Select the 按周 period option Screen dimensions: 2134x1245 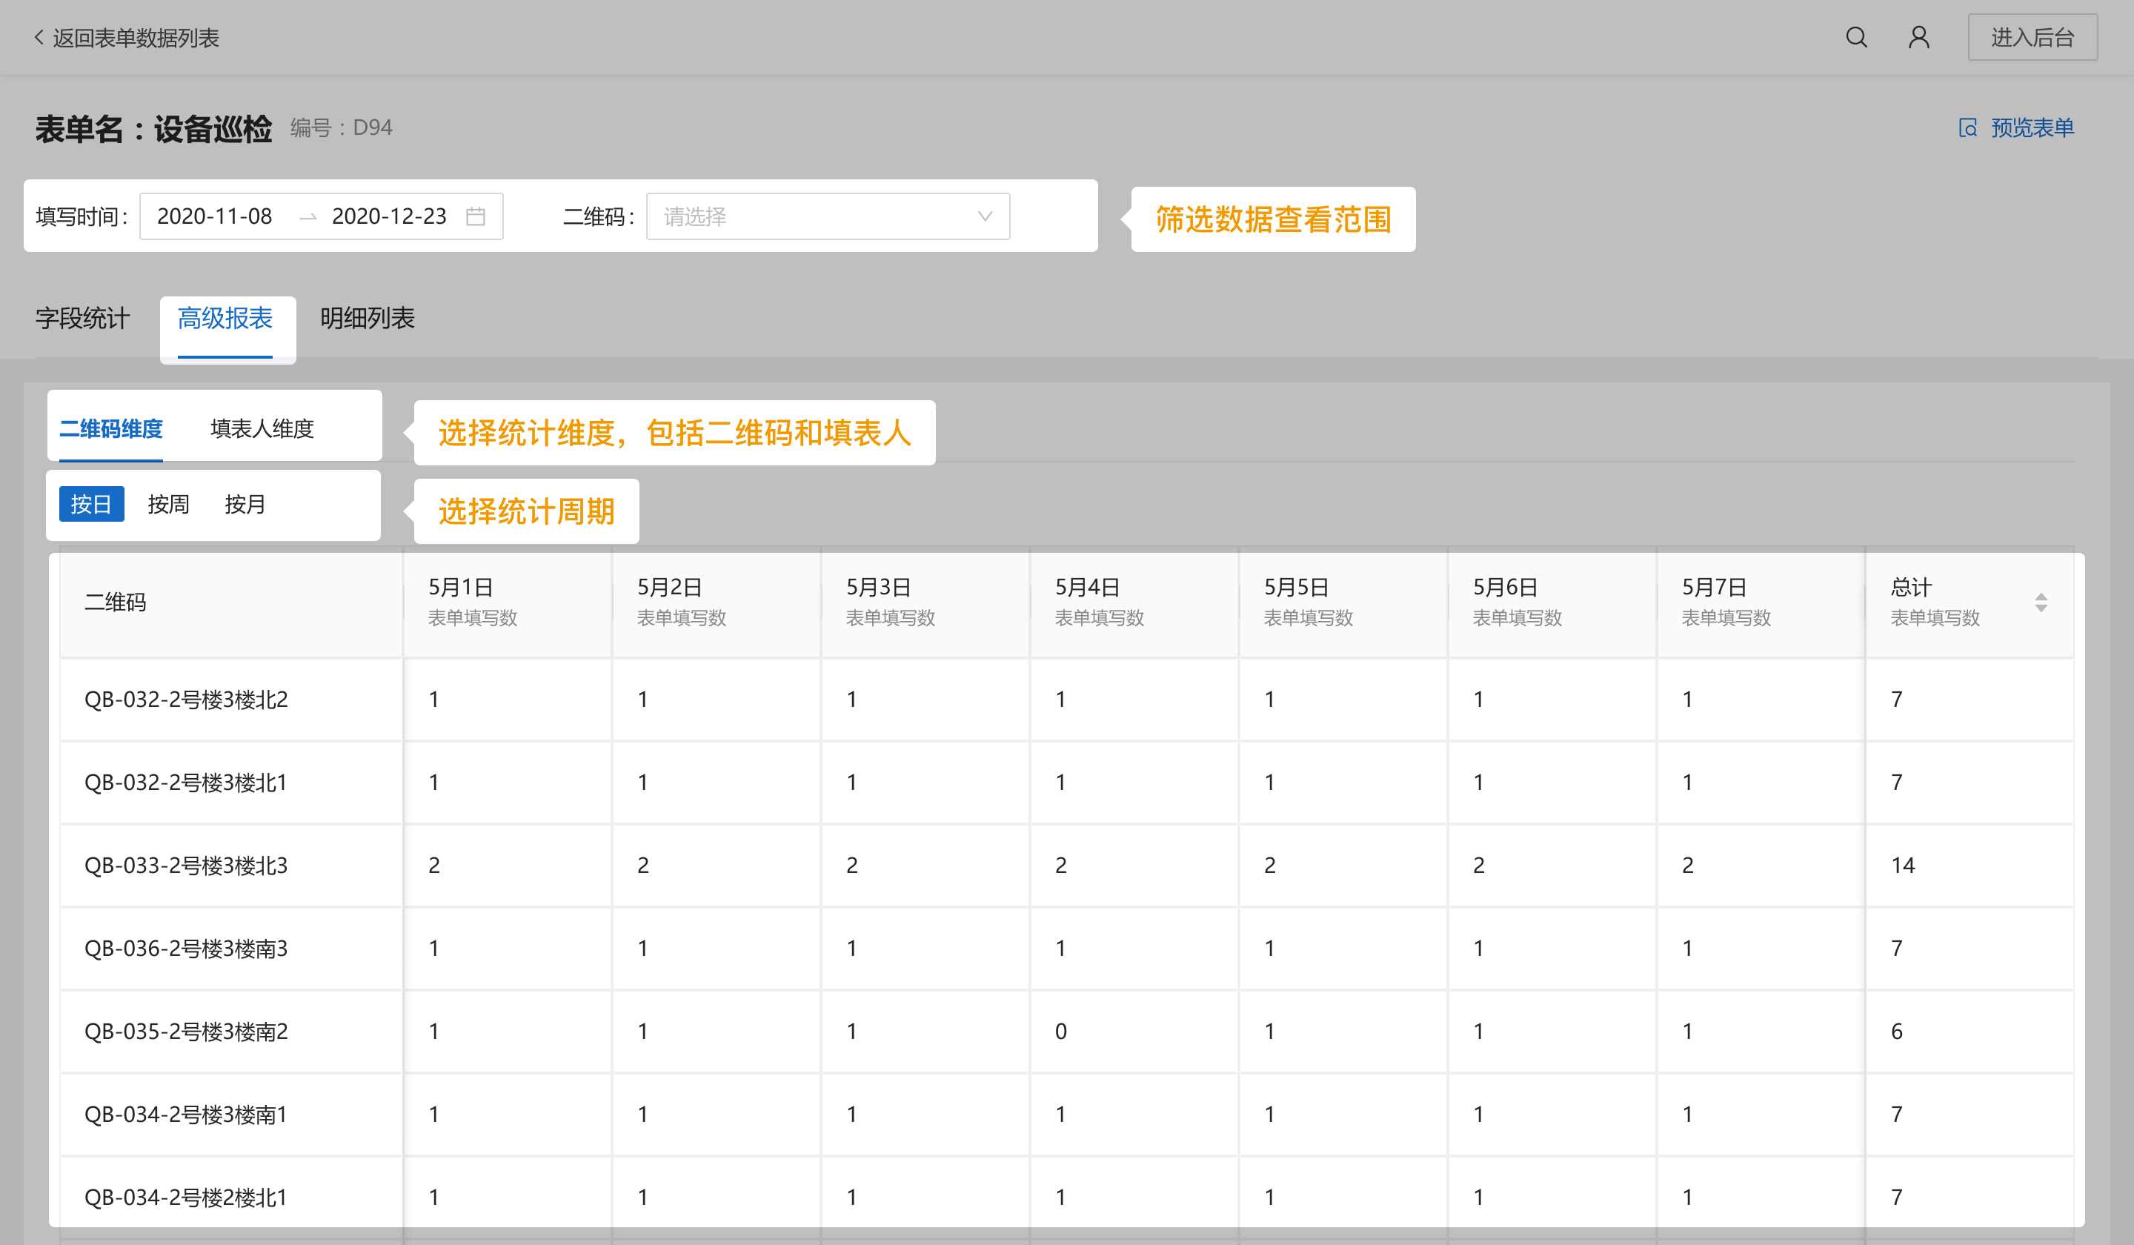(x=167, y=504)
